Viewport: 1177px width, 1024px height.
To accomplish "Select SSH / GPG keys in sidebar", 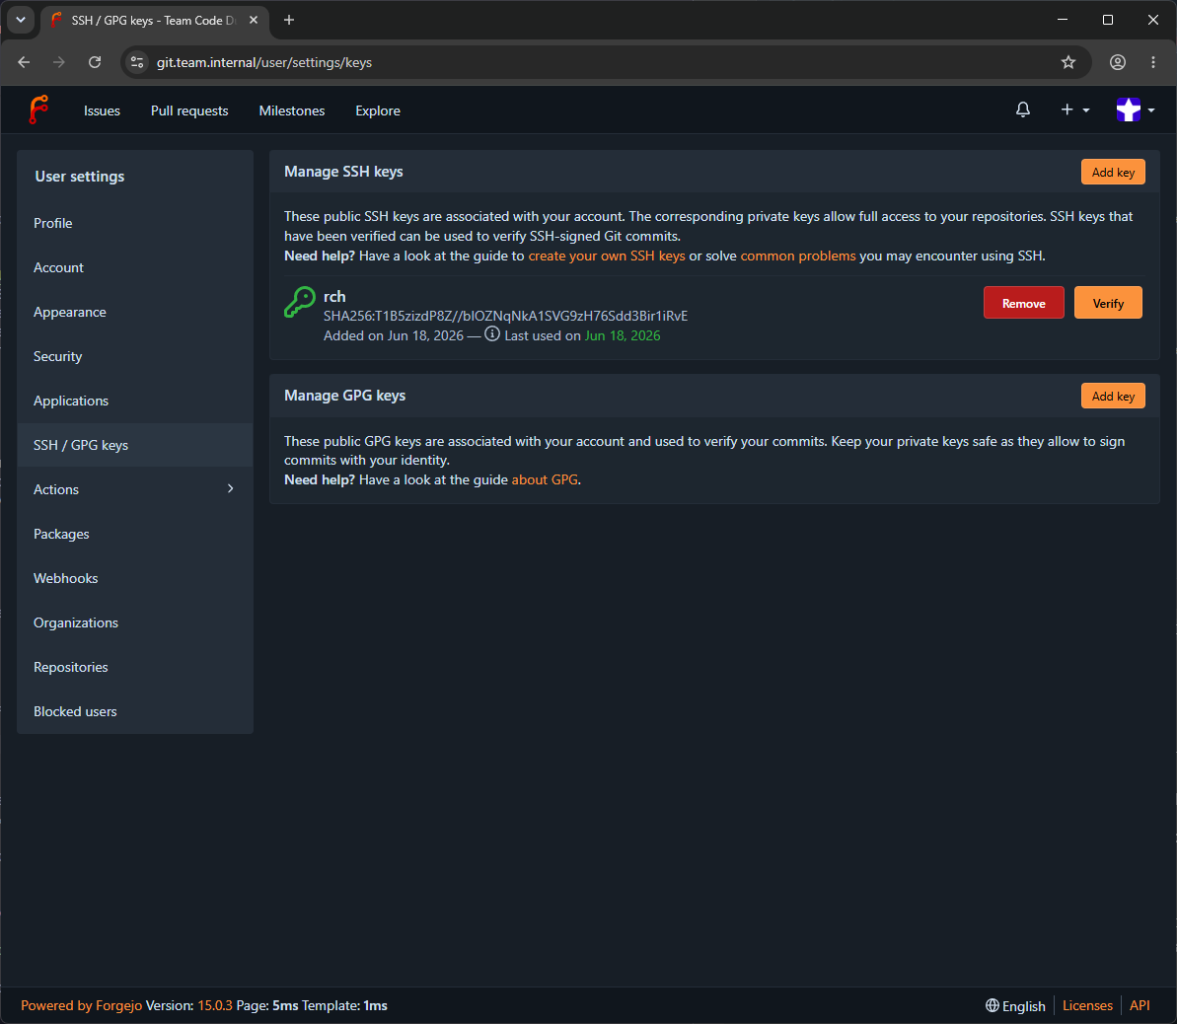I will coord(135,445).
